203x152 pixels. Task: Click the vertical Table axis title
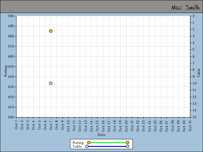199,73
